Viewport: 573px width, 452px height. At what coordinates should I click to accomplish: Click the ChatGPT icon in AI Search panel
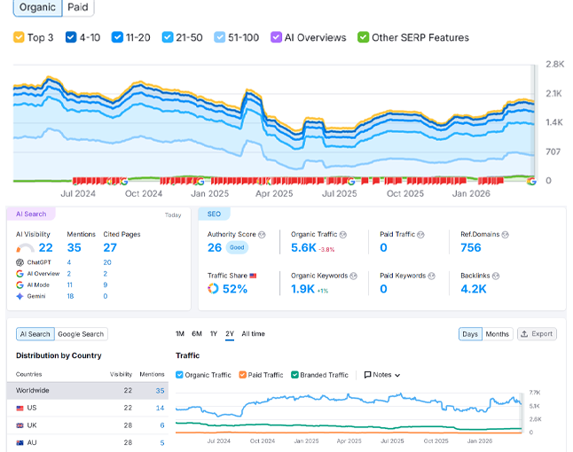coord(20,262)
